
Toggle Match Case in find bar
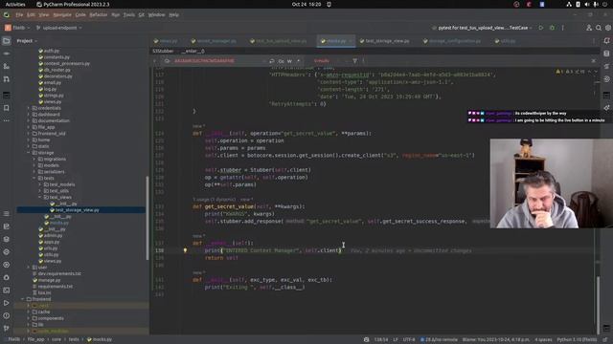(281, 61)
